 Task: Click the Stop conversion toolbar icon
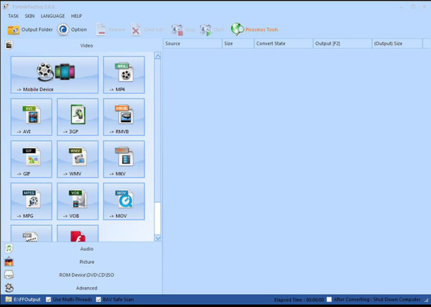177,29
